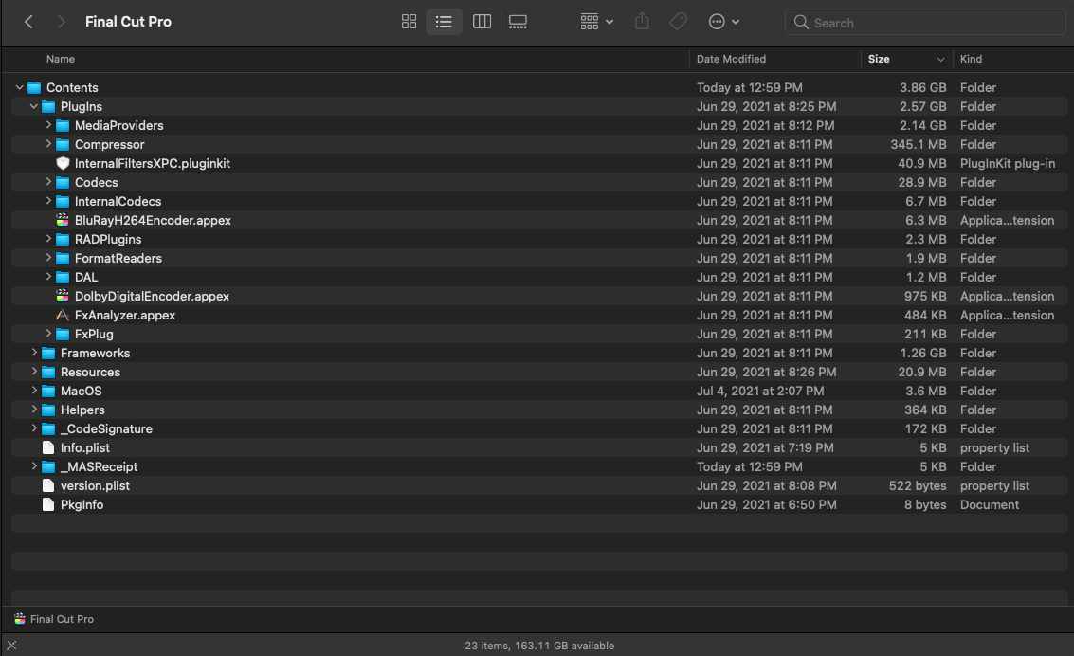This screenshot has height=656, width=1074.
Task: Expand the Resources folder
Action: 33,372
